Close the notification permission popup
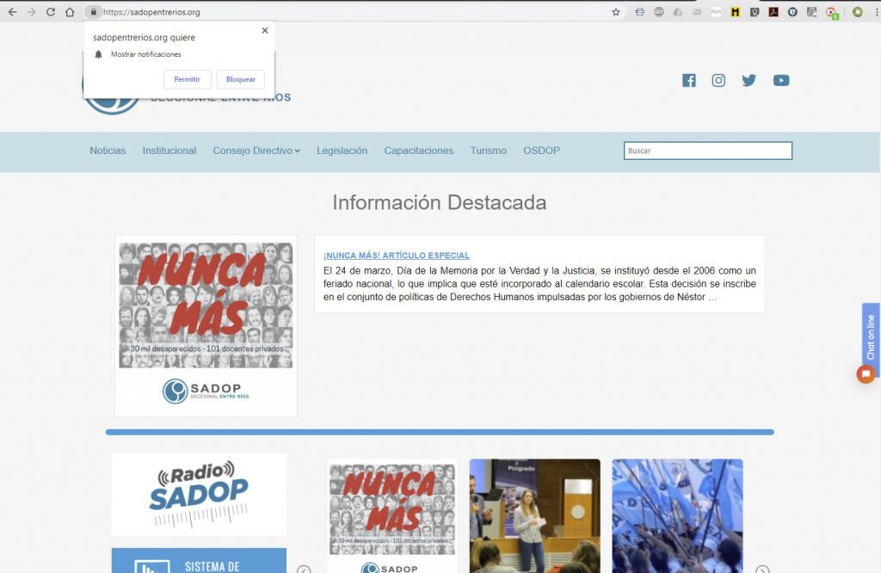 tap(265, 30)
